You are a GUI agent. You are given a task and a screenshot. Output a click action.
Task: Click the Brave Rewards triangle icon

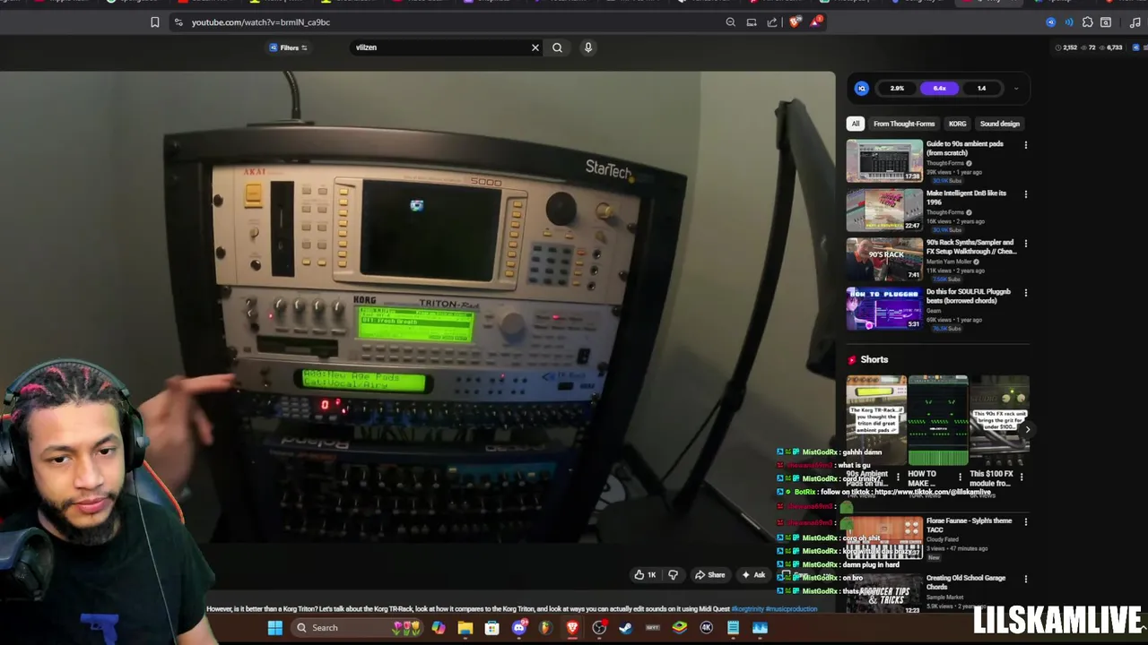[x=815, y=22]
